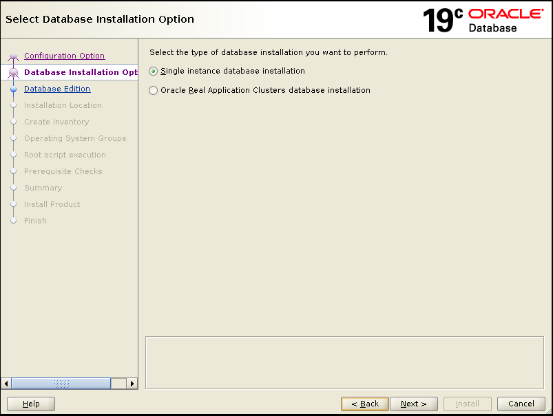Click the Create Inventory step text
553x416 pixels.
click(56, 122)
